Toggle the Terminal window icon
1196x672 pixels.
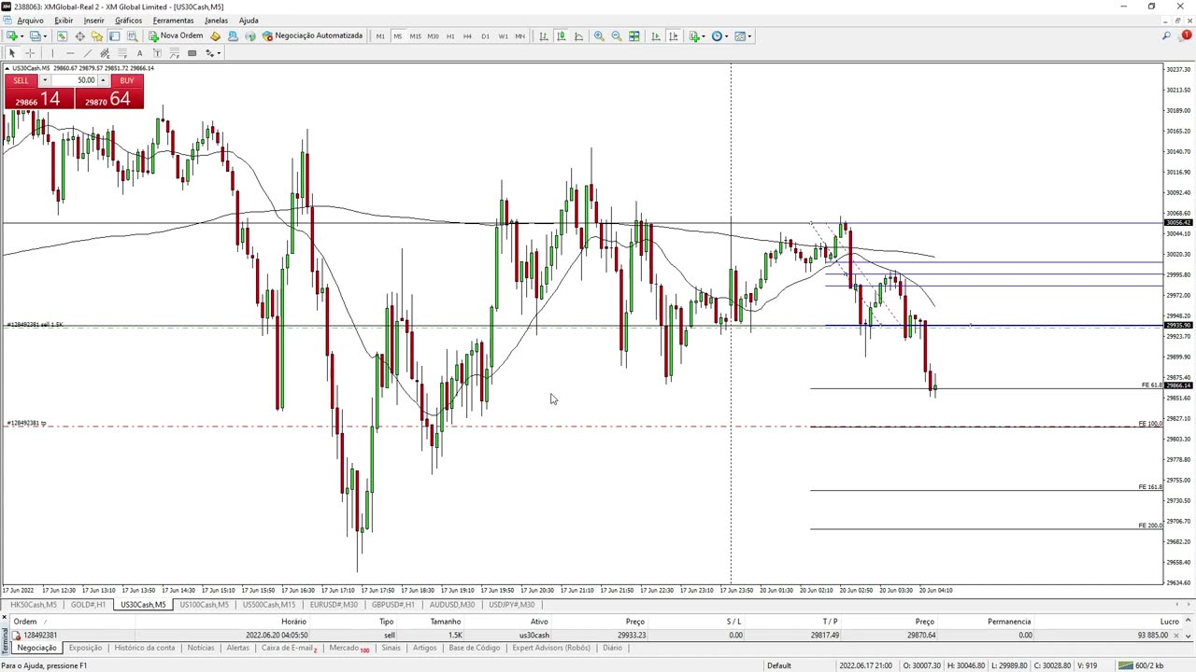tap(114, 35)
